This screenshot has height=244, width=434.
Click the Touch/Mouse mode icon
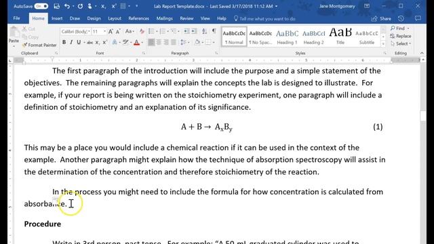[90, 6]
